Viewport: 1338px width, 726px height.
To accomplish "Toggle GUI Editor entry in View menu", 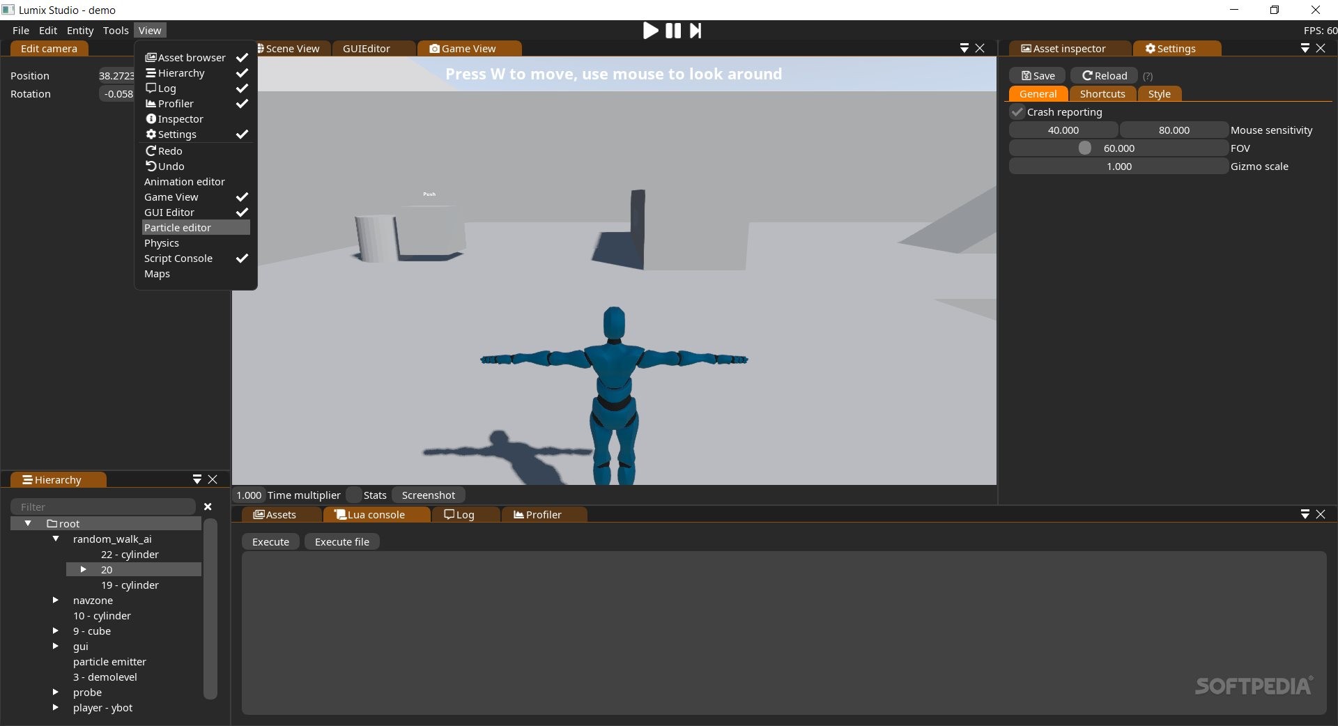I will coord(196,213).
